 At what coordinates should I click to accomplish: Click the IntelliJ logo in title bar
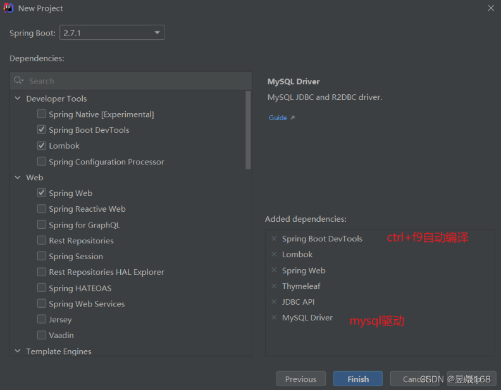click(x=8, y=8)
